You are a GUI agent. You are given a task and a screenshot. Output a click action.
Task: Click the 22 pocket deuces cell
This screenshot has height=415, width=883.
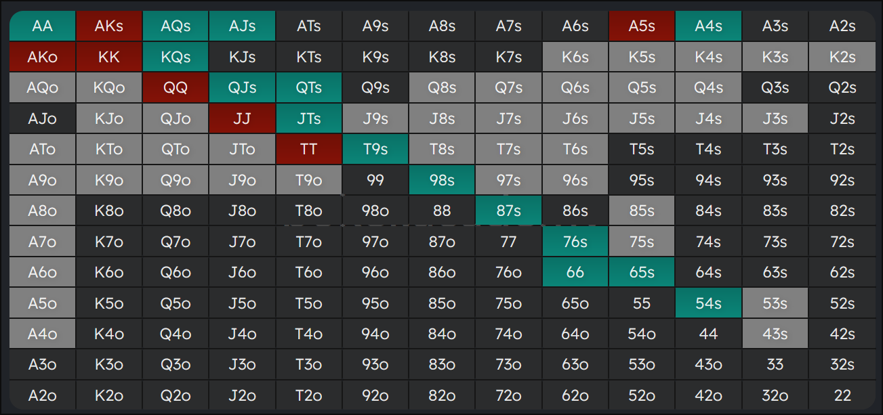tap(842, 395)
